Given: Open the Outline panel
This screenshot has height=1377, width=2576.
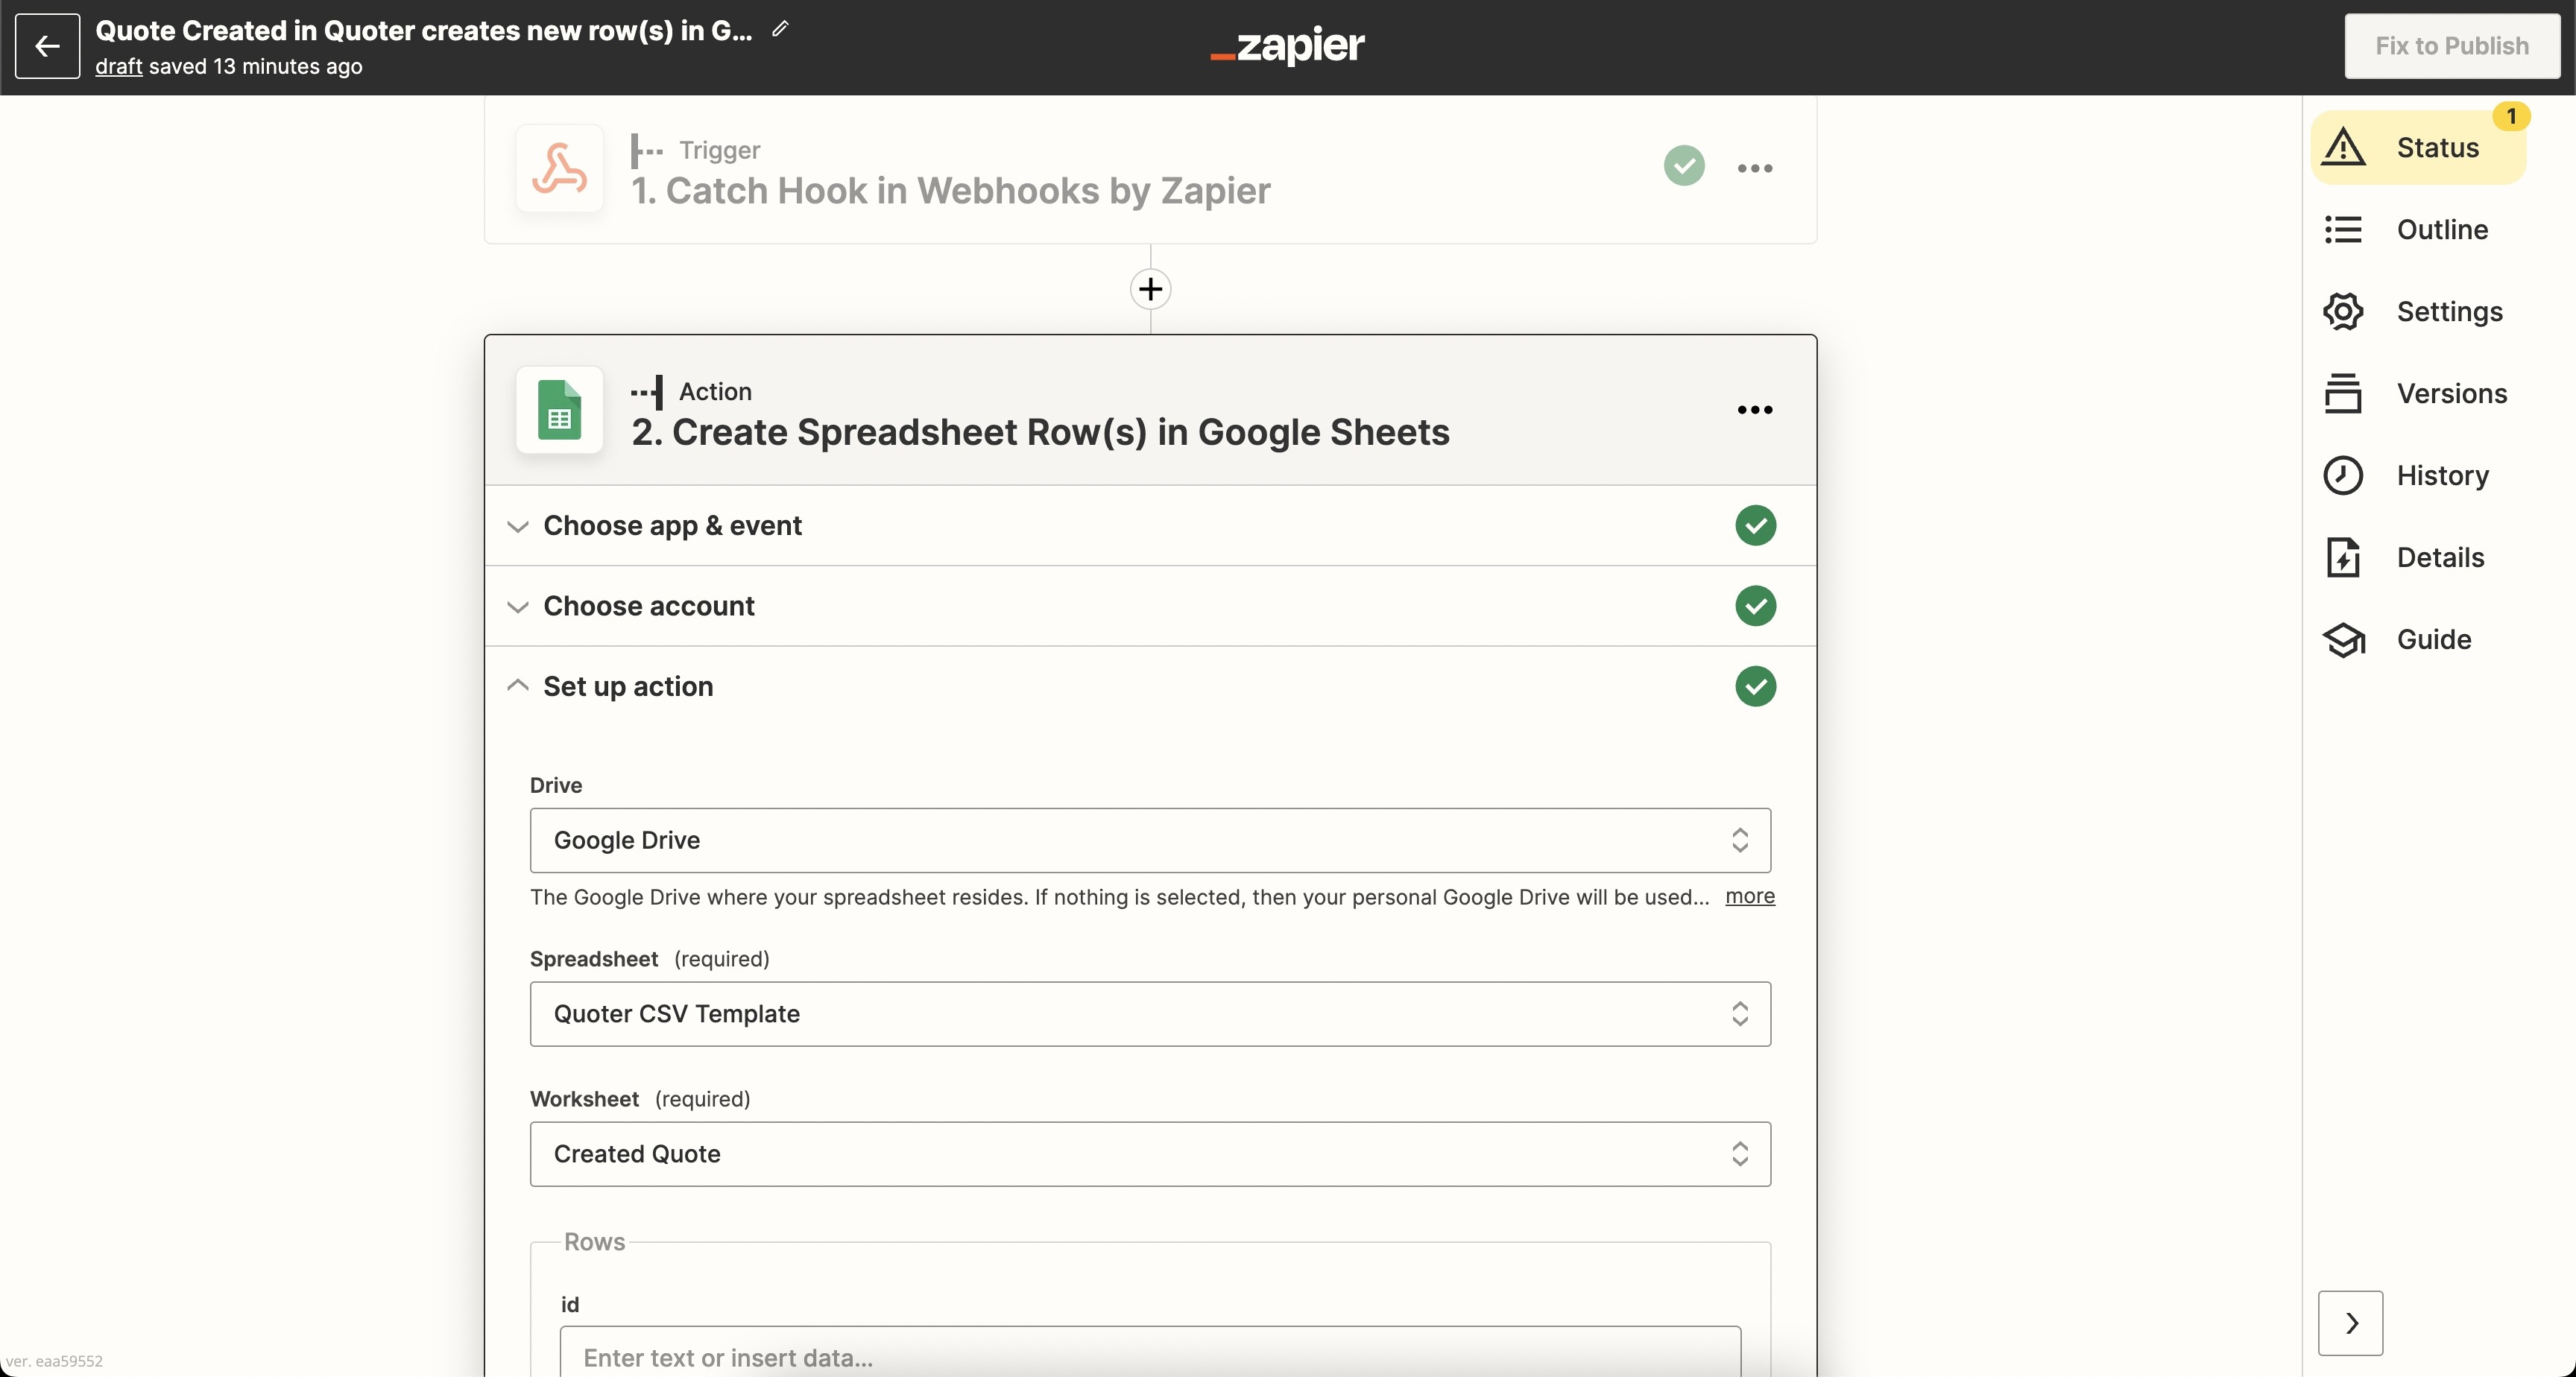Looking at the screenshot, I should [2418, 230].
